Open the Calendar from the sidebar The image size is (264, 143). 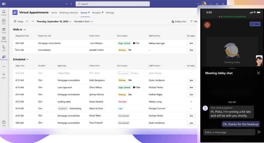click(4, 39)
